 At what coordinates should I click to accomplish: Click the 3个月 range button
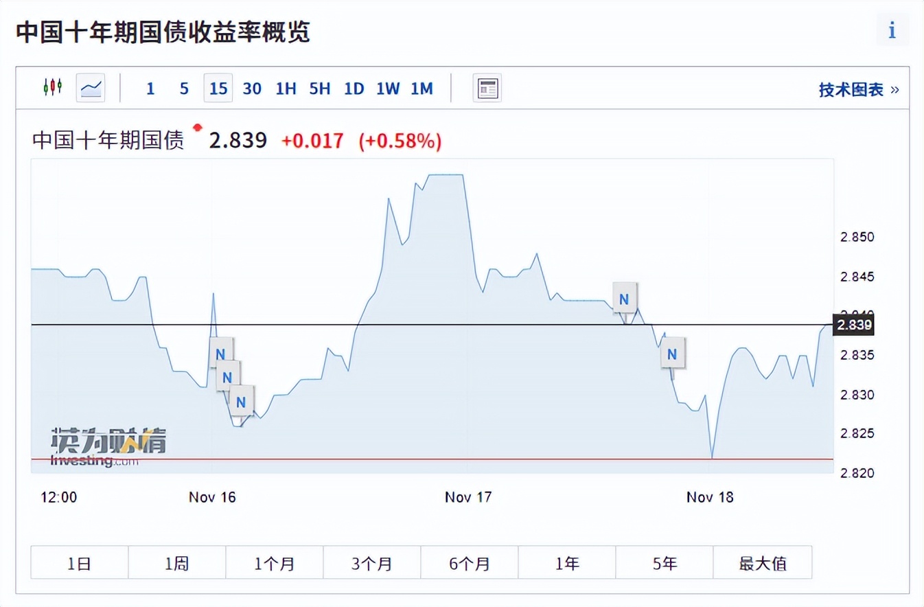(372, 562)
